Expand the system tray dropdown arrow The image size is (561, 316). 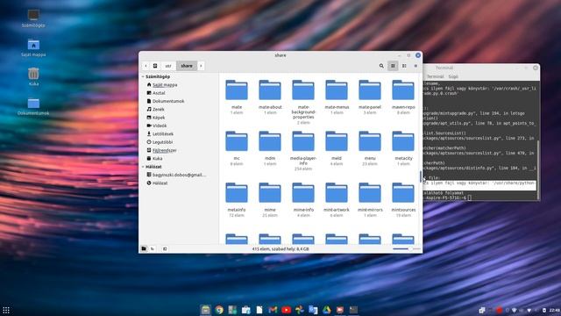tap(529, 310)
